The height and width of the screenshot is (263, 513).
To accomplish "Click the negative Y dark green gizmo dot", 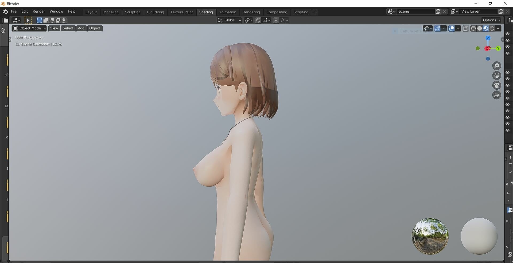I will click(478, 48).
